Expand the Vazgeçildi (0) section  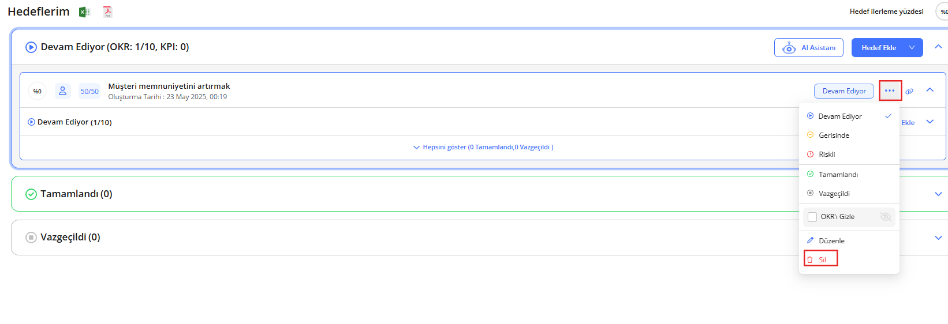click(938, 238)
